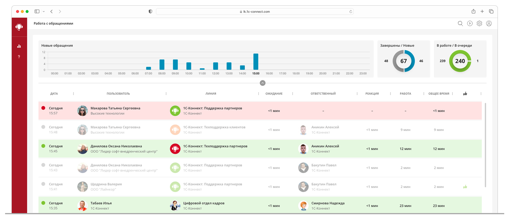Open the Дата column options menu

pos(73,94)
